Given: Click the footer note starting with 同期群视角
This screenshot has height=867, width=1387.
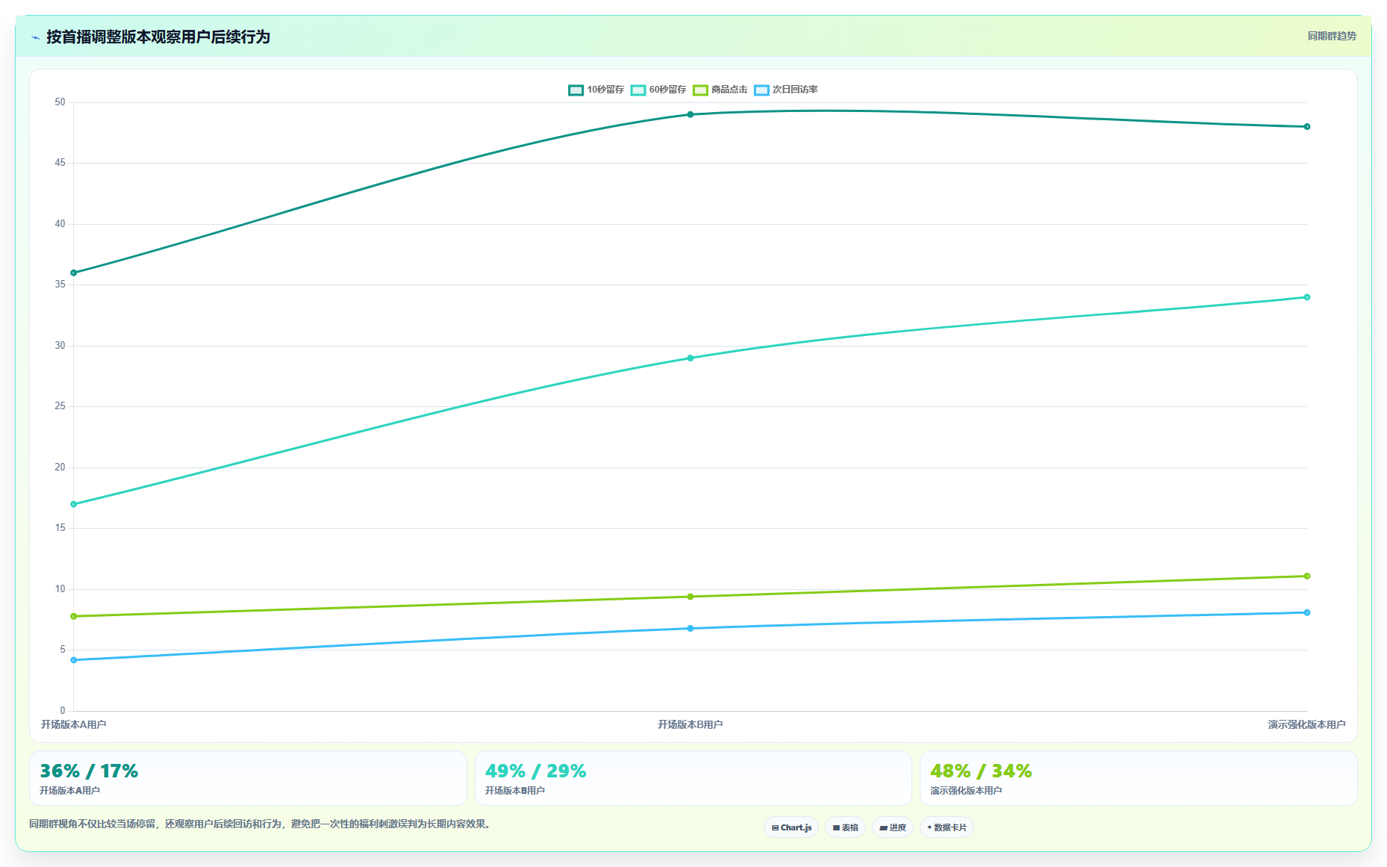Looking at the screenshot, I should coord(261,824).
